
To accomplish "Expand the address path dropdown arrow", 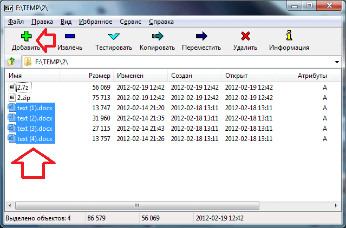I will pos(336,62).
